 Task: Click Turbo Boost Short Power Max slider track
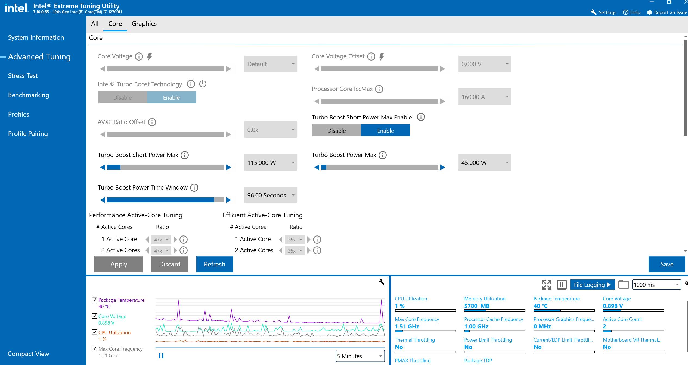click(x=166, y=168)
